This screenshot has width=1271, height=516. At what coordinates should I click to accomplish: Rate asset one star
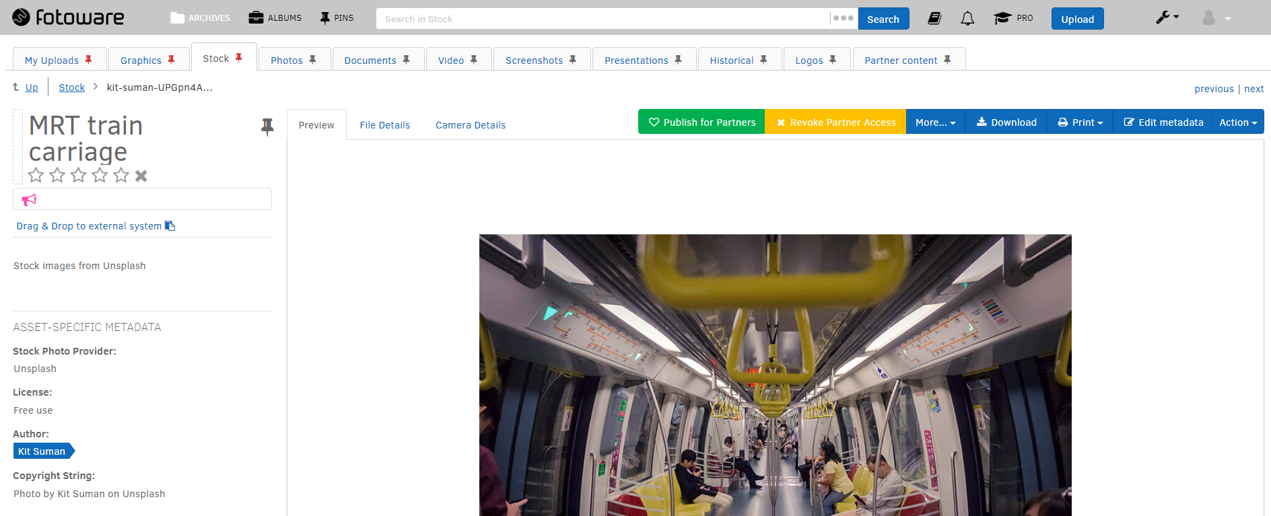36,176
